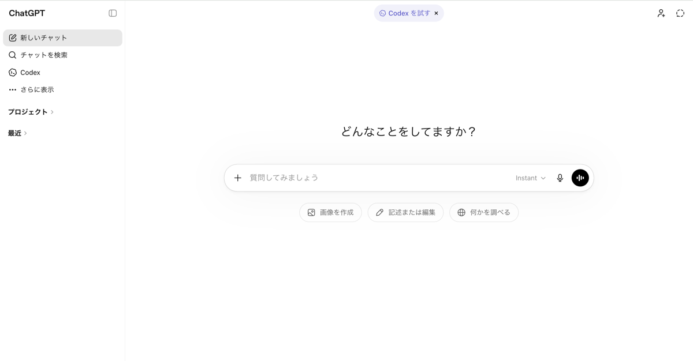Open the account icon in the top right
The height and width of the screenshot is (361, 693).
click(x=661, y=13)
